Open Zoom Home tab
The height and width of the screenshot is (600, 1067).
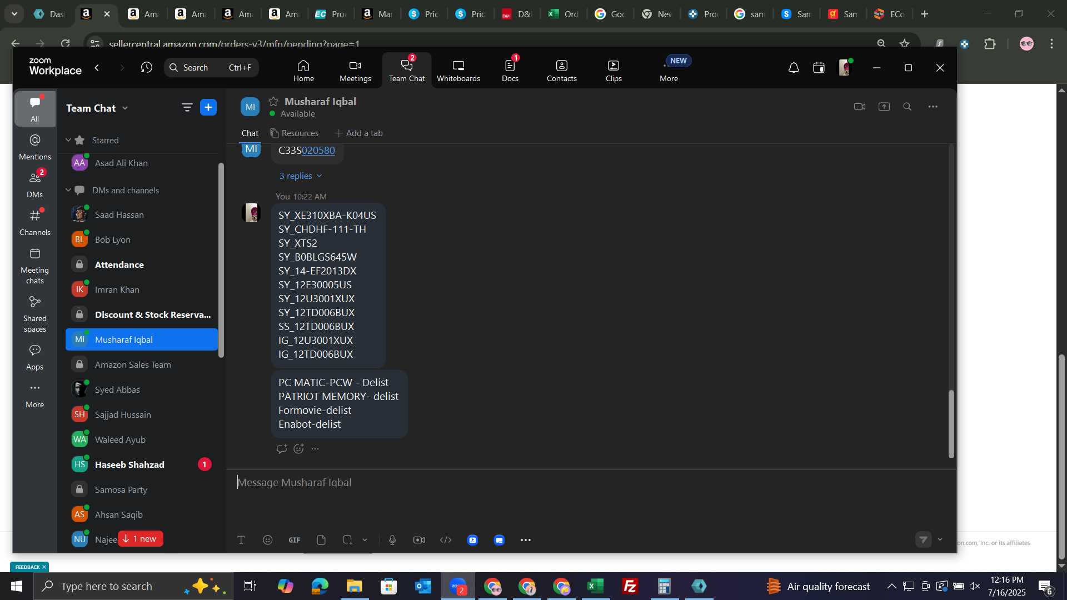303,71
